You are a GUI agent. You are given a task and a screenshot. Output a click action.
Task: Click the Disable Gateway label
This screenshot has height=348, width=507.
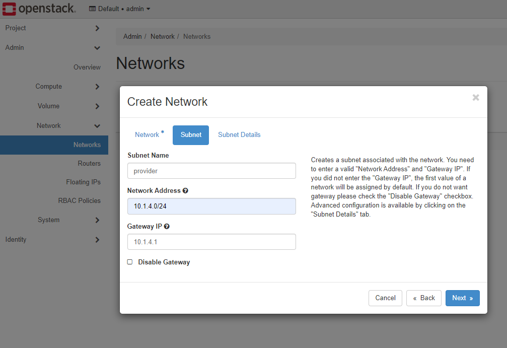(x=164, y=262)
